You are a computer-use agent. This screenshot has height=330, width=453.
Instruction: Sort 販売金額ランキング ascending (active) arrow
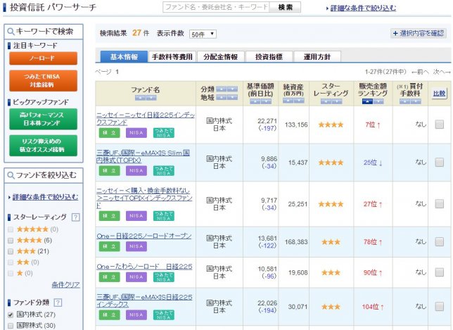click(367, 101)
